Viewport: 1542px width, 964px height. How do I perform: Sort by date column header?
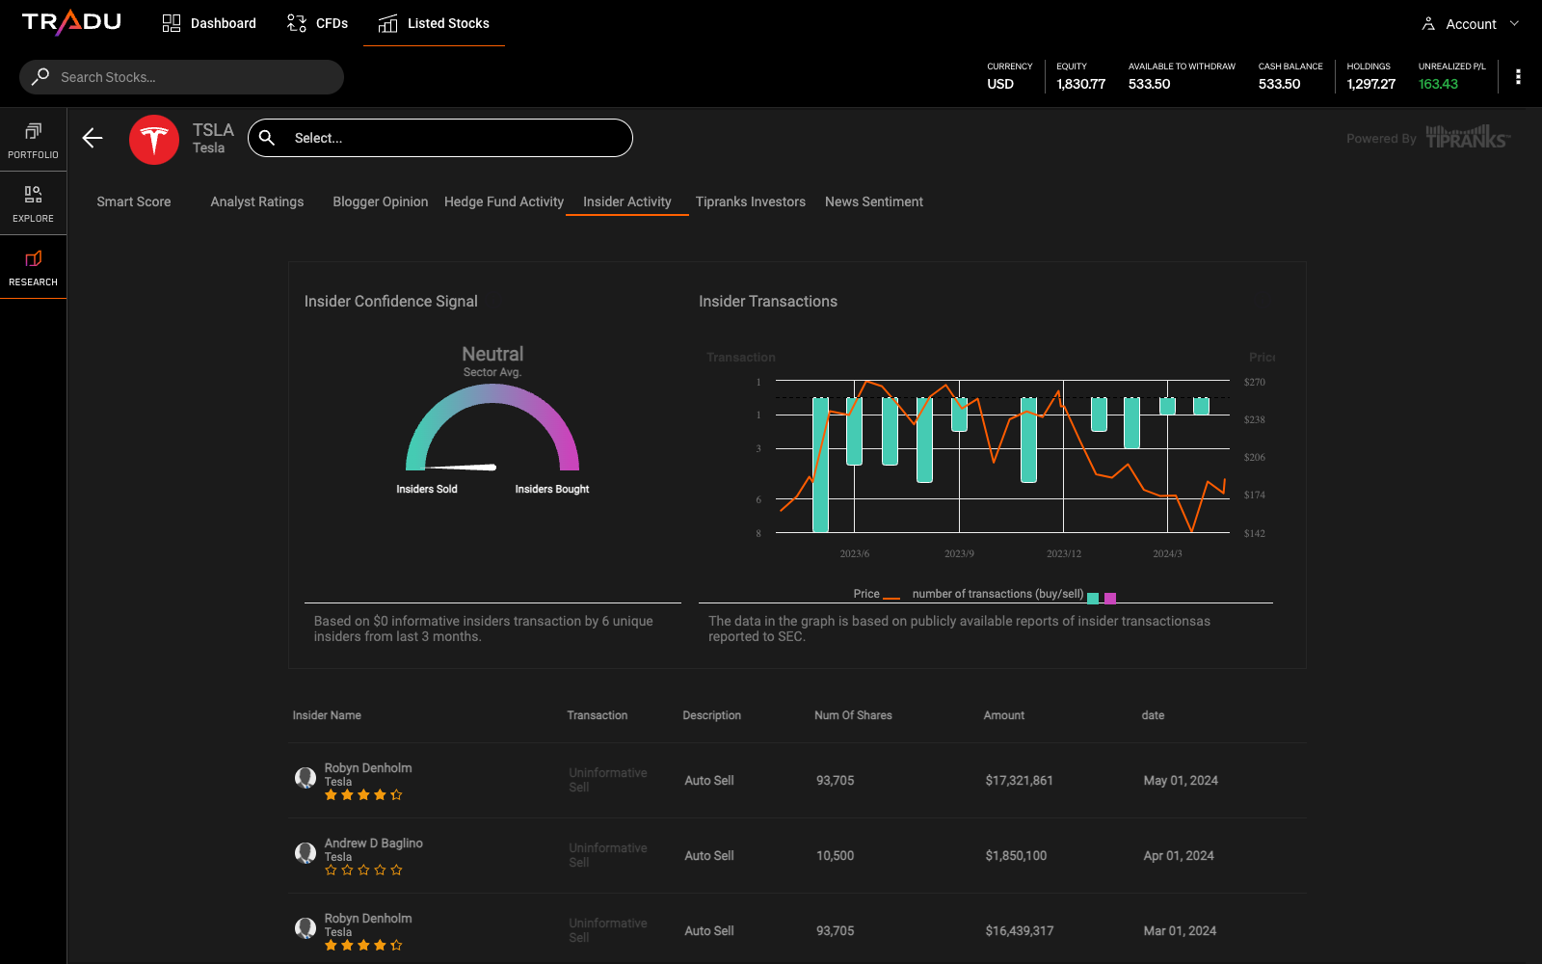(1153, 715)
